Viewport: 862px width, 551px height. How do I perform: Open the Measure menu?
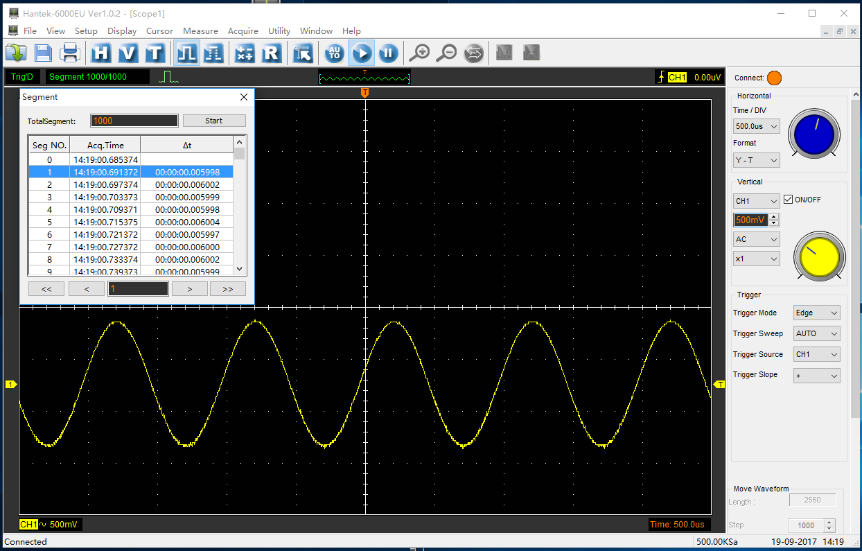(x=200, y=30)
